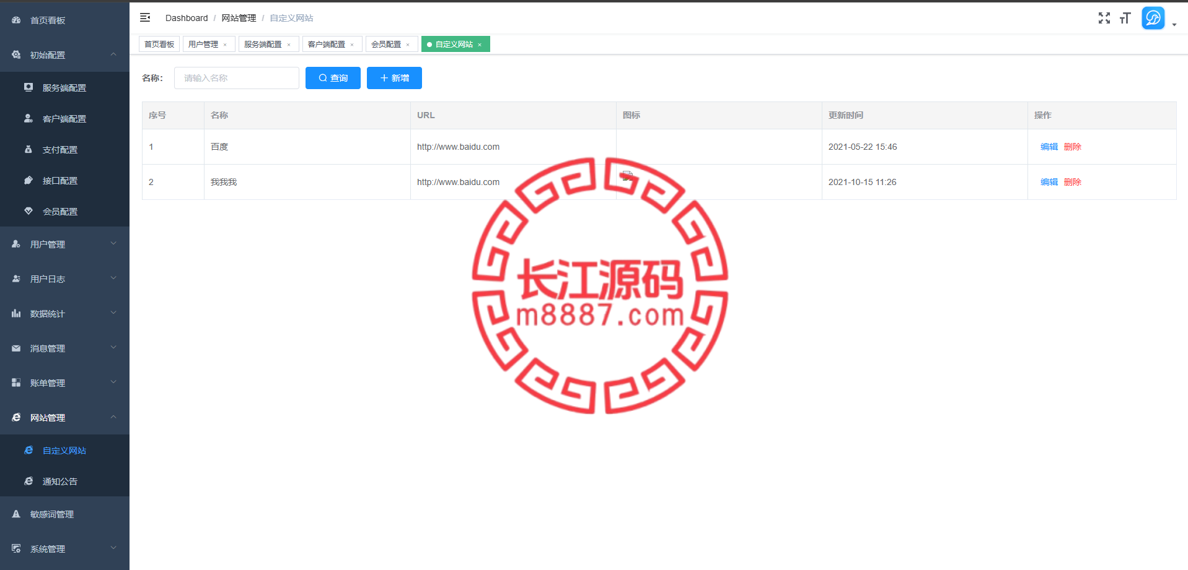Click the 网站管理 browser icon
The width and height of the screenshot is (1188, 570).
pyautogui.click(x=16, y=417)
